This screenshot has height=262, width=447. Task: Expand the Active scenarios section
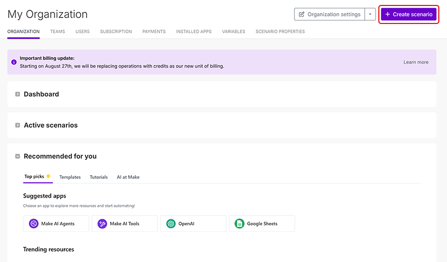coord(17,126)
